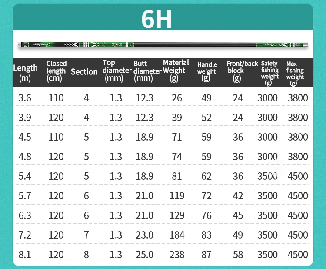Viewport: 326px width, 269px height.
Task: Click the 25.0 butt diameter value
Action: [144, 255]
